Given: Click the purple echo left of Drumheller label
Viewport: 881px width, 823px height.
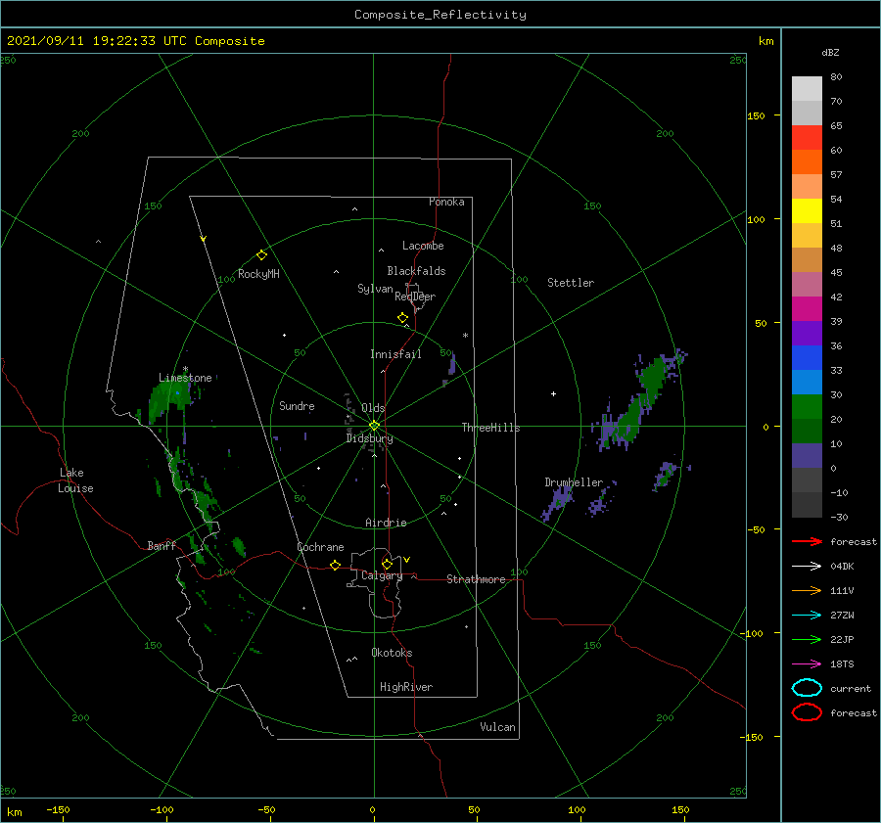Looking at the screenshot, I should pyautogui.click(x=557, y=501).
